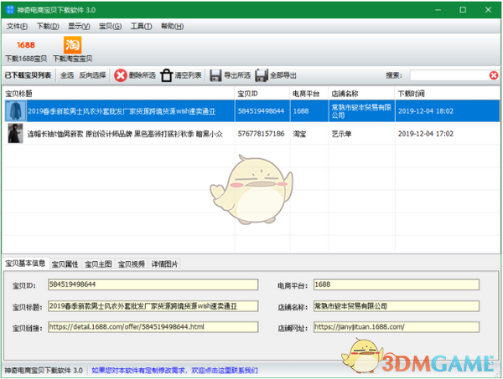Image resolution: width=503 pixels, height=379 pixels.
Task: Switch to the 宝贝视频 tab
Action: tap(132, 264)
